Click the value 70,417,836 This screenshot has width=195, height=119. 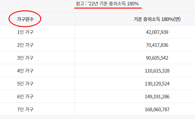coord(157,45)
